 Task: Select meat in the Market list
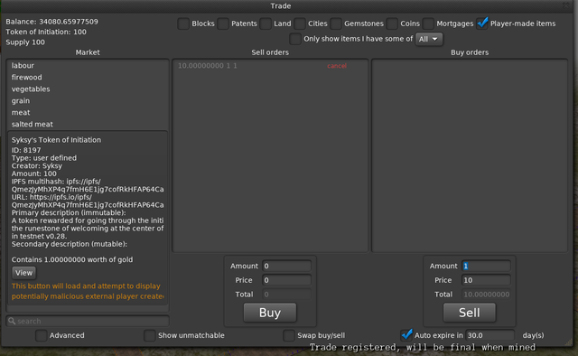coord(88,113)
